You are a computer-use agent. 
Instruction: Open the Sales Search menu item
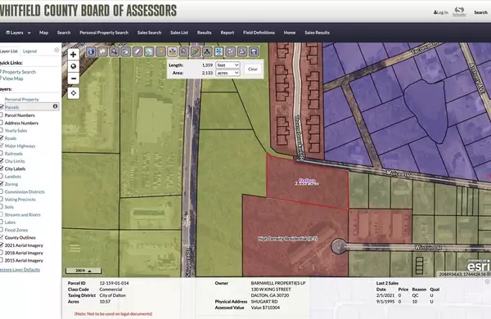(x=150, y=33)
